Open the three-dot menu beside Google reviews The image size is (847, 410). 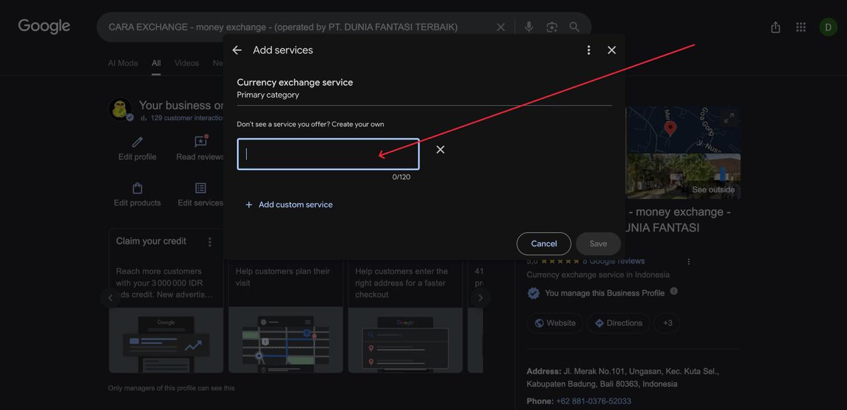pyautogui.click(x=688, y=261)
